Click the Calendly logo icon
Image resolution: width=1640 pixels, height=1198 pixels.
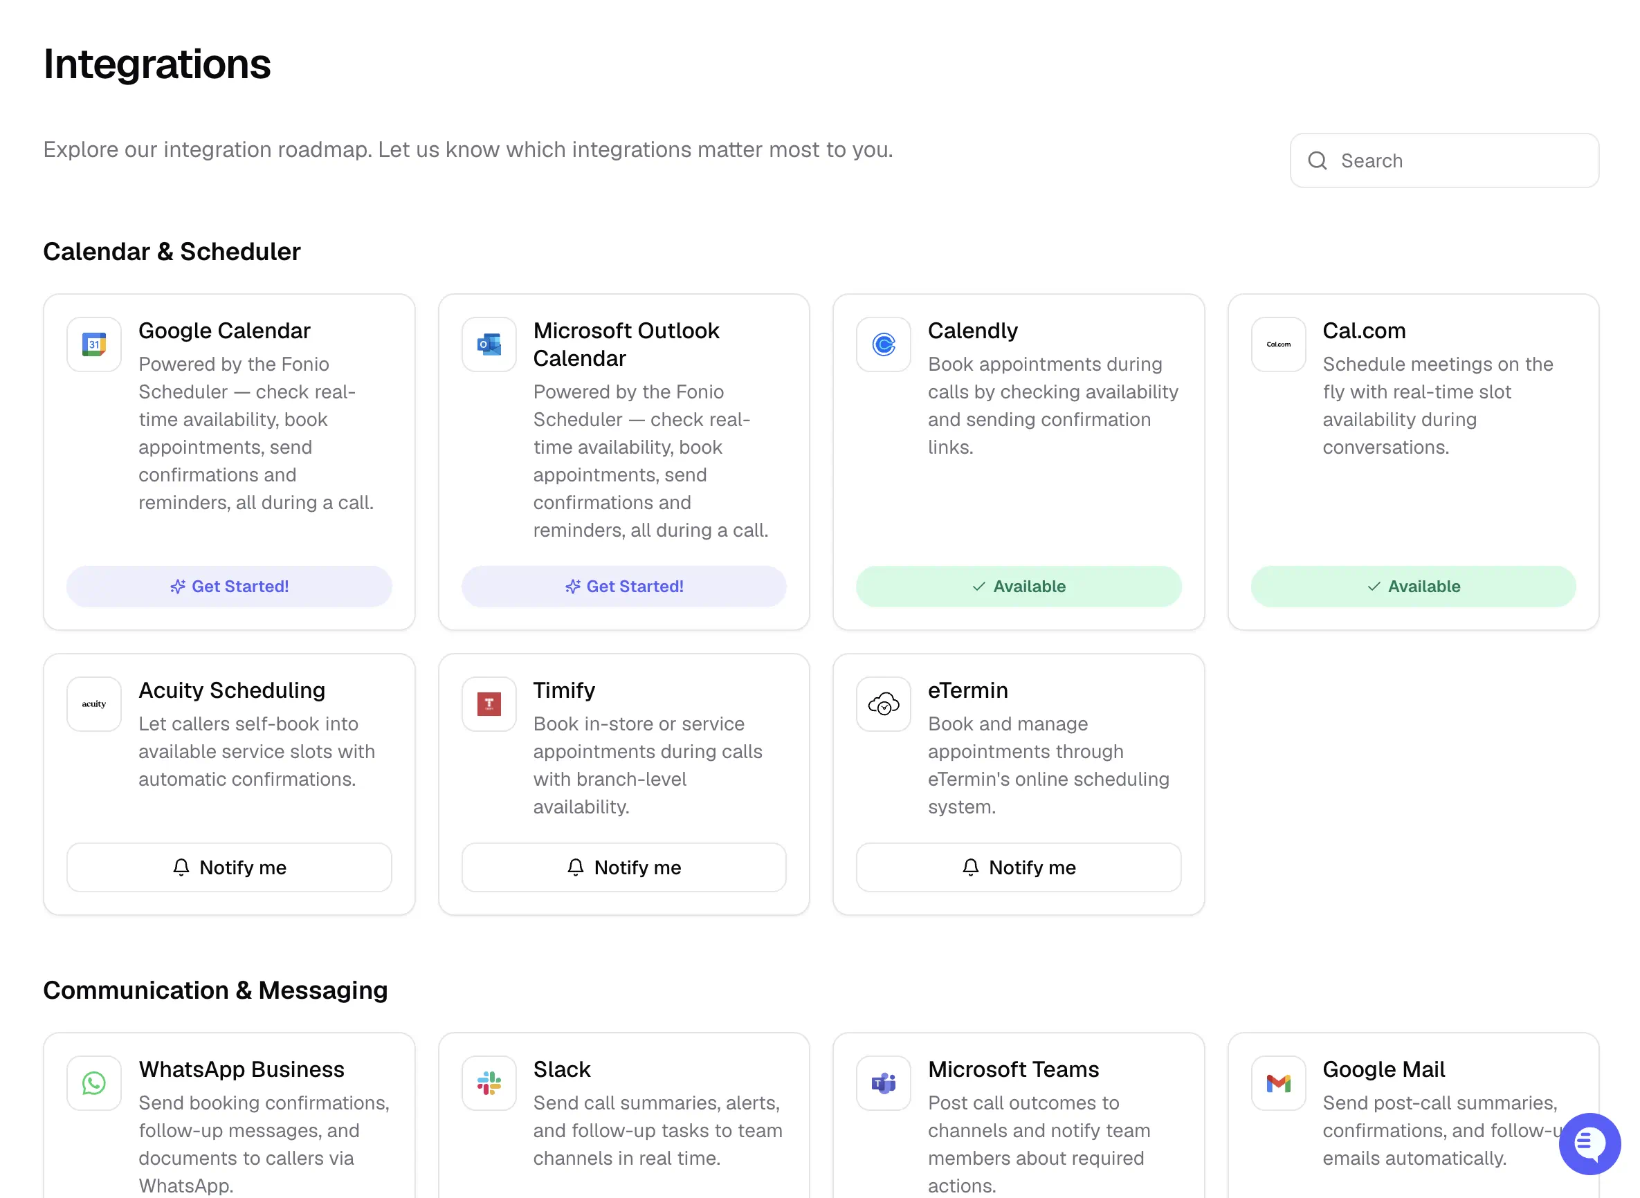point(883,344)
